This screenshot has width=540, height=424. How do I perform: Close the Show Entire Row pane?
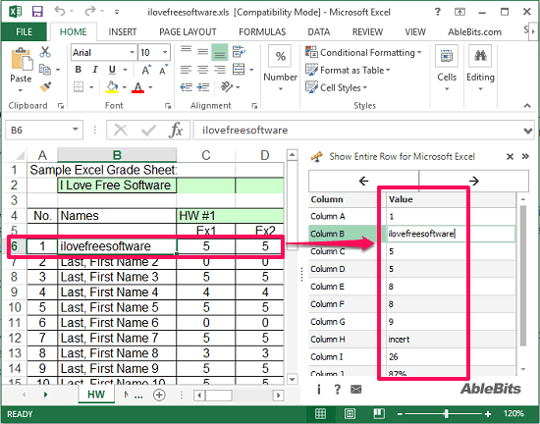[510, 157]
